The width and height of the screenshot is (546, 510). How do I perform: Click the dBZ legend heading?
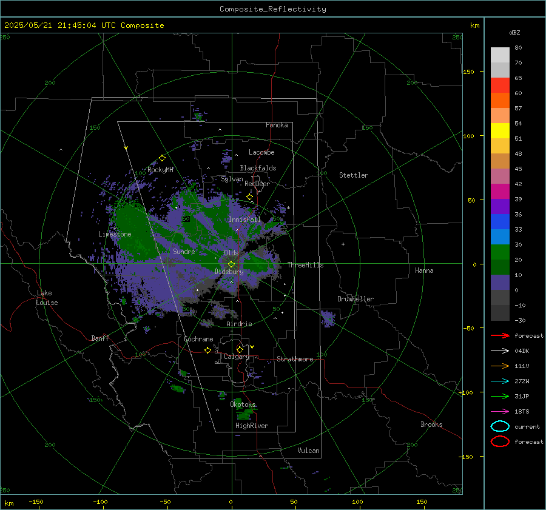click(x=514, y=32)
